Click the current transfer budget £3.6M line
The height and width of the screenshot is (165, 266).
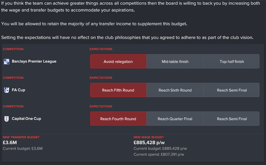point(22,148)
